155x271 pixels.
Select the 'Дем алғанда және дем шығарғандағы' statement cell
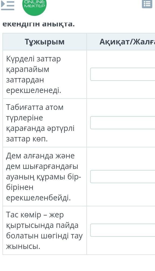coord(44,176)
